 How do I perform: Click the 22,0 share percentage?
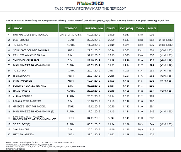coord(152,135)
